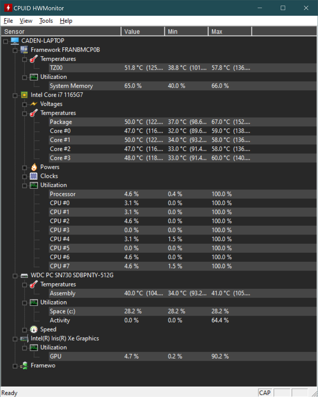Select the TZ00 temperature row

183,68
